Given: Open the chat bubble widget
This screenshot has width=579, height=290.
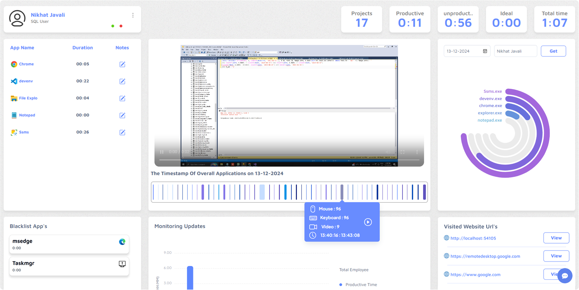Looking at the screenshot, I should tap(564, 275).
